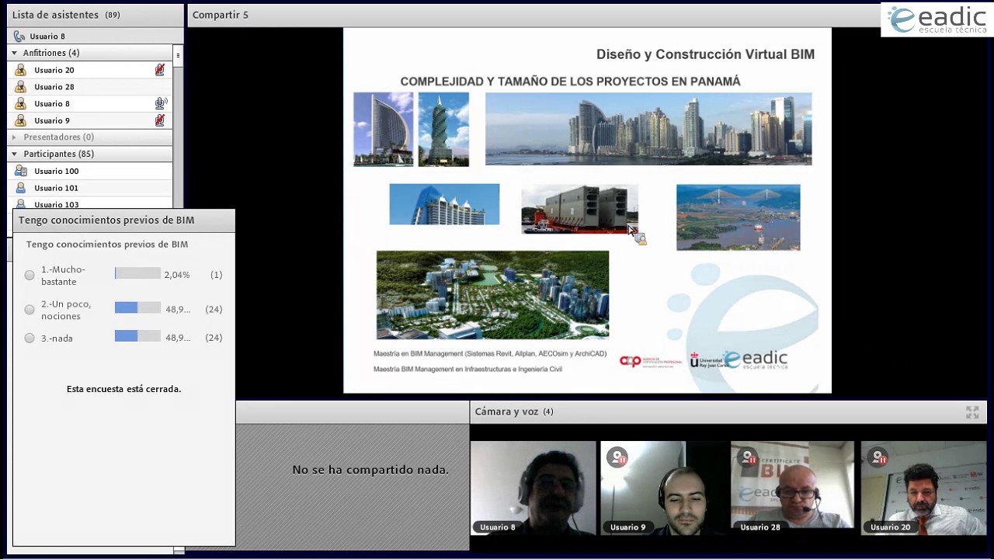Maximize the Cámara y voz pod
Screen dimensions: 994x559
tap(972, 412)
